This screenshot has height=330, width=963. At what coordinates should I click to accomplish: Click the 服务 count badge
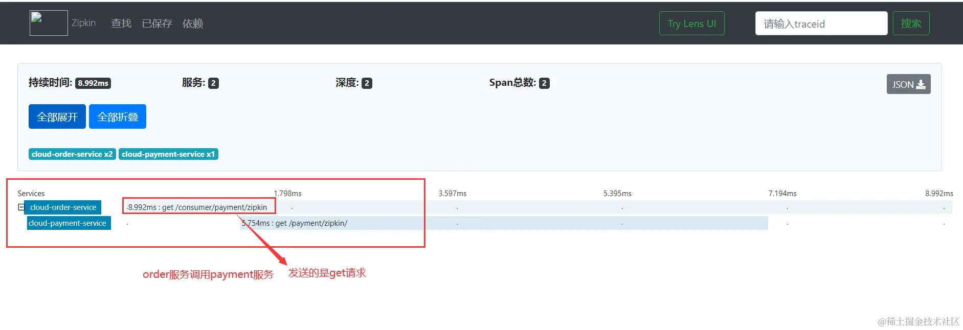[x=213, y=83]
